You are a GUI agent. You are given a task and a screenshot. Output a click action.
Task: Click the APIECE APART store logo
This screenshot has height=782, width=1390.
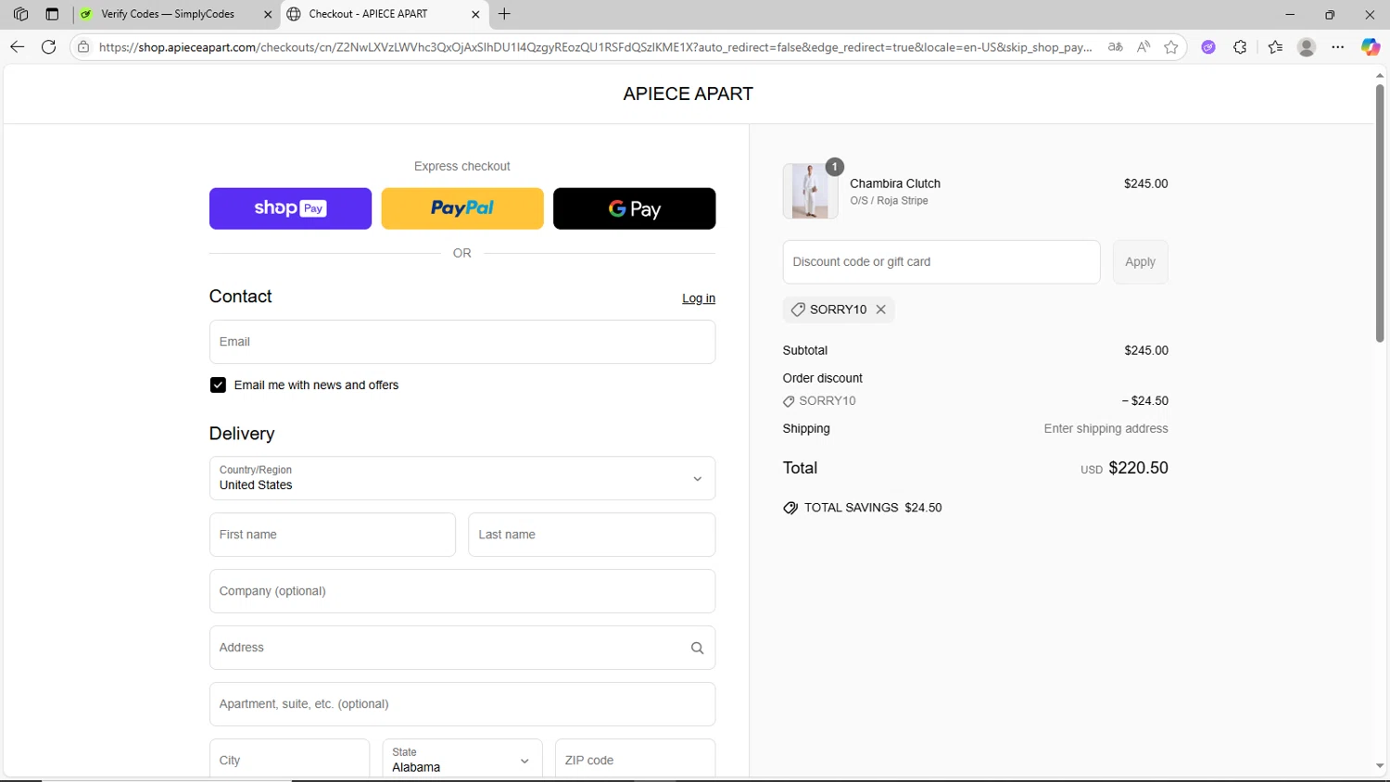(x=688, y=94)
